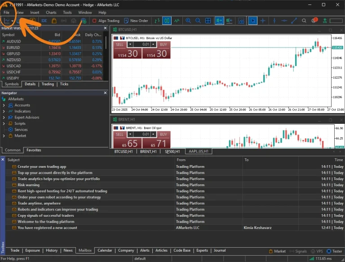Switch to the Favorites tab in Navigator

coord(34,150)
